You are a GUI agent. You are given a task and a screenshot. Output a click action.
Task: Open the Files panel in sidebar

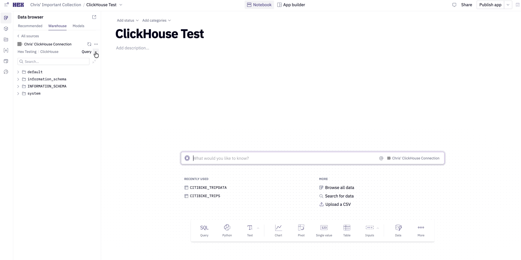click(x=6, y=39)
